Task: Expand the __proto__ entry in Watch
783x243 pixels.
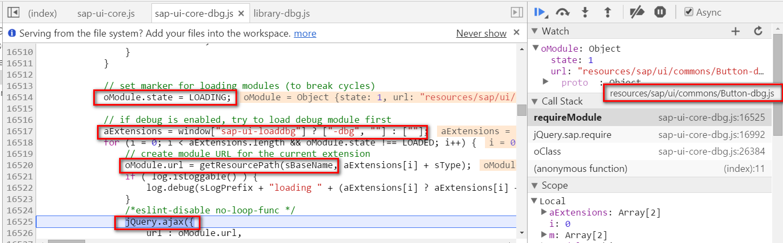Action: [545, 82]
